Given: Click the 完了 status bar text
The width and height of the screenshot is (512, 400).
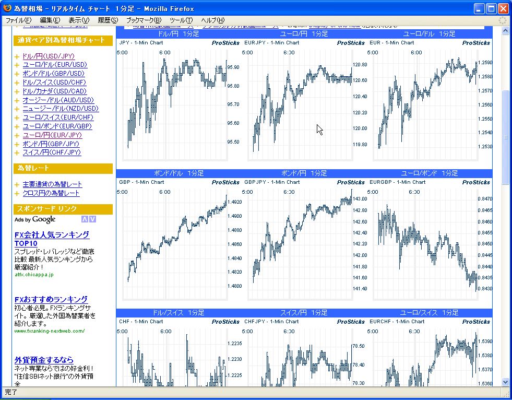Looking at the screenshot, I should click(x=11, y=392).
